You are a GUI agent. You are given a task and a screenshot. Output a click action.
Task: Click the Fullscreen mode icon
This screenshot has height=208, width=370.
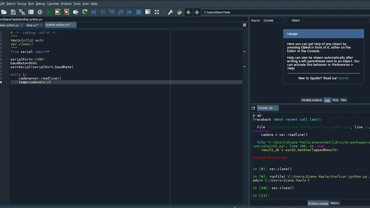(x=157, y=12)
